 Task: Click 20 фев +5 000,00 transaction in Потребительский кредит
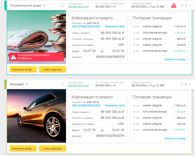[x=159, y=51]
